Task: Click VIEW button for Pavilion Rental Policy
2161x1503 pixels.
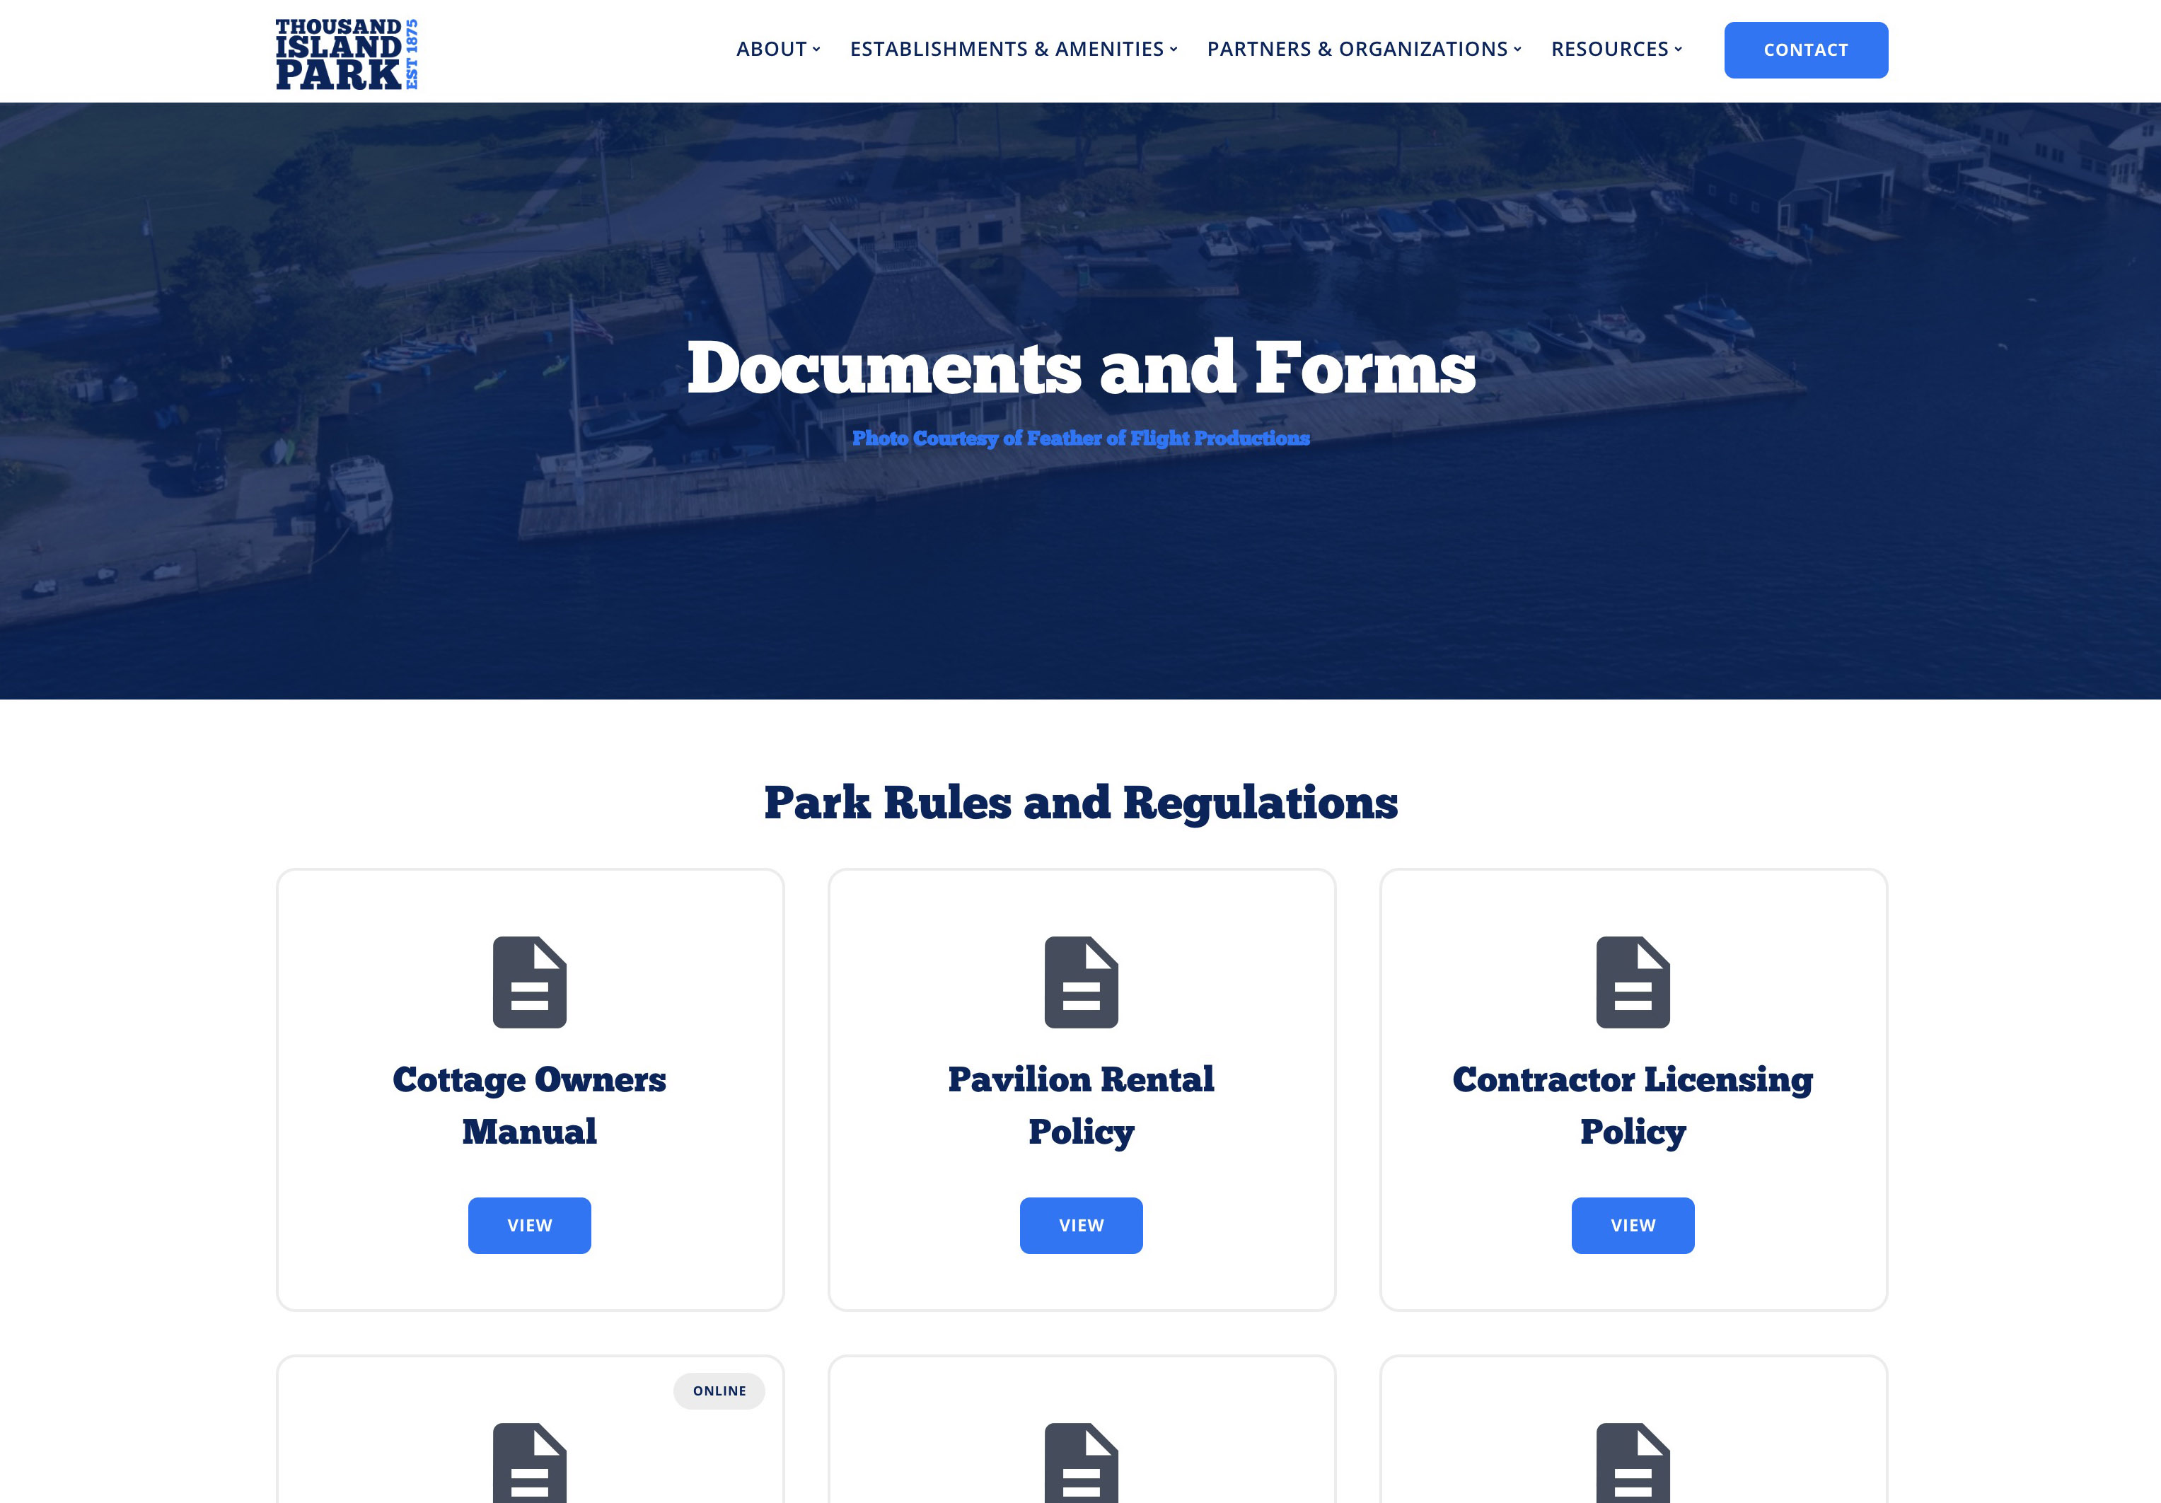Action: pyautogui.click(x=1081, y=1224)
